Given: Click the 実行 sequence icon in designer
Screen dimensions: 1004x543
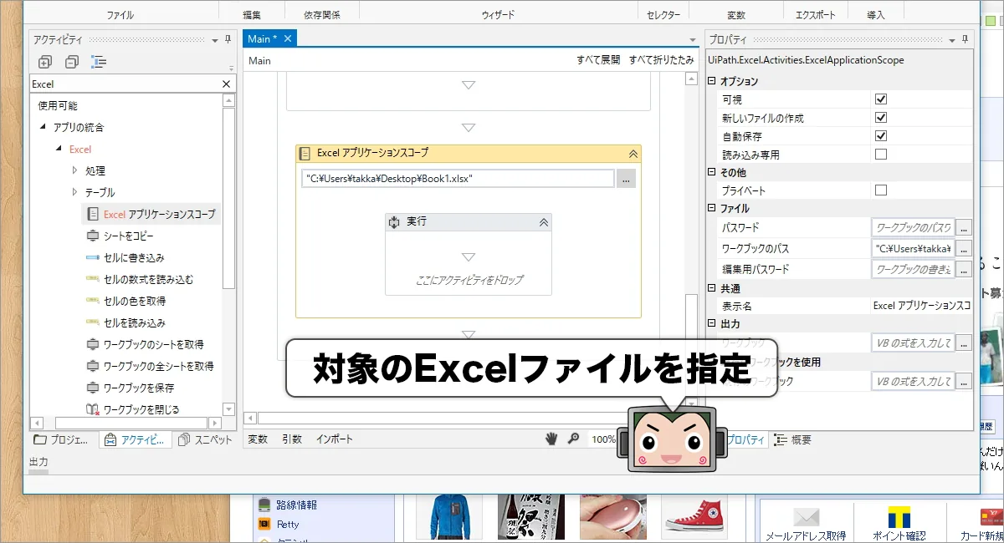Looking at the screenshot, I should point(395,222).
